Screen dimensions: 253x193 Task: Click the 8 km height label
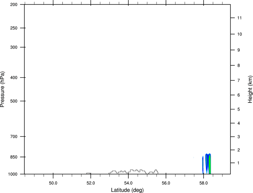pyautogui.click(x=239, y=65)
